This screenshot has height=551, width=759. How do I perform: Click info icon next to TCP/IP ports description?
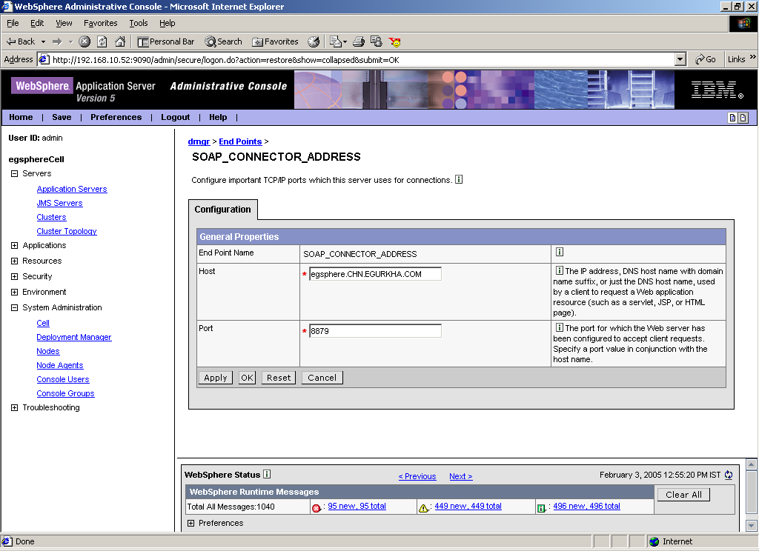pos(459,179)
